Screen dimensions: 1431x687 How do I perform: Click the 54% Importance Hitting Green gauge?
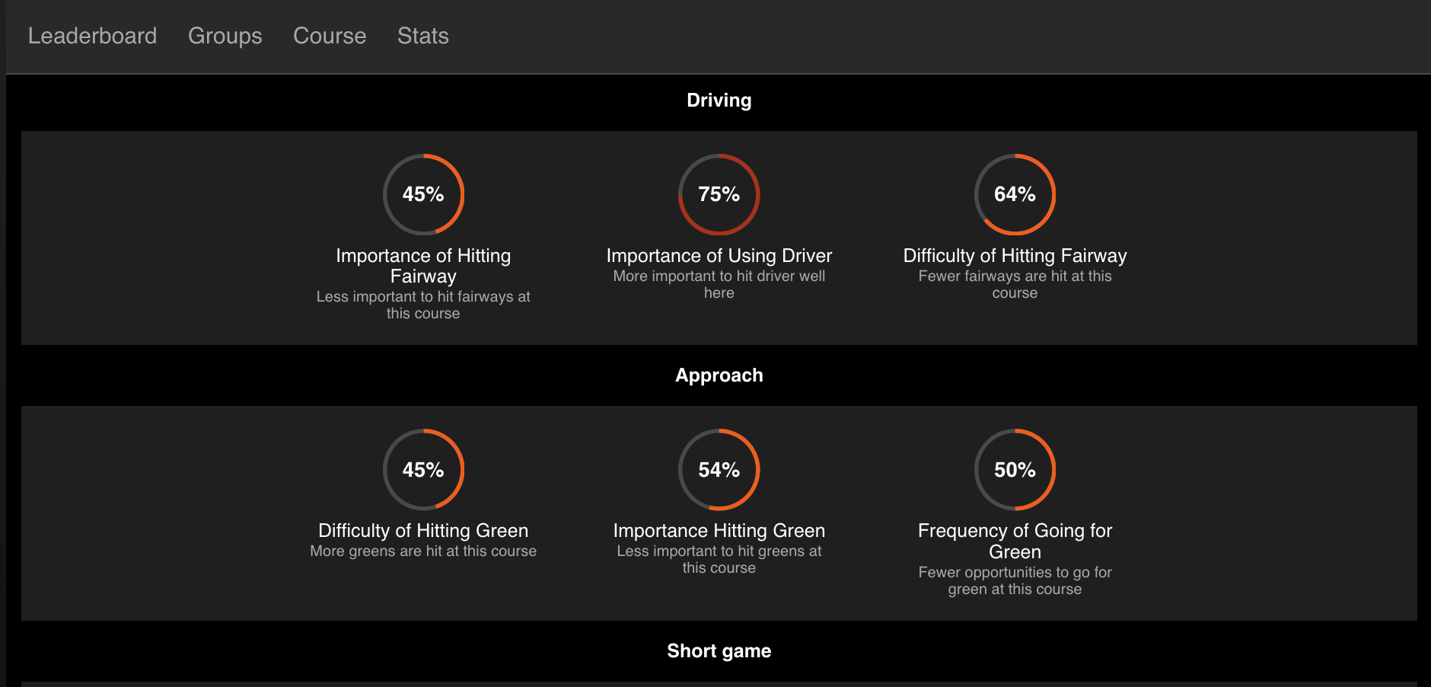(x=719, y=470)
